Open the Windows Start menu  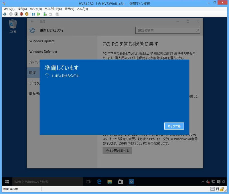click(7, 182)
